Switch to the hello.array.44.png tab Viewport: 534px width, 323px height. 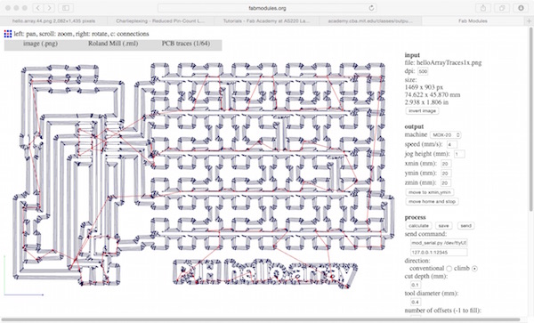pos(53,21)
